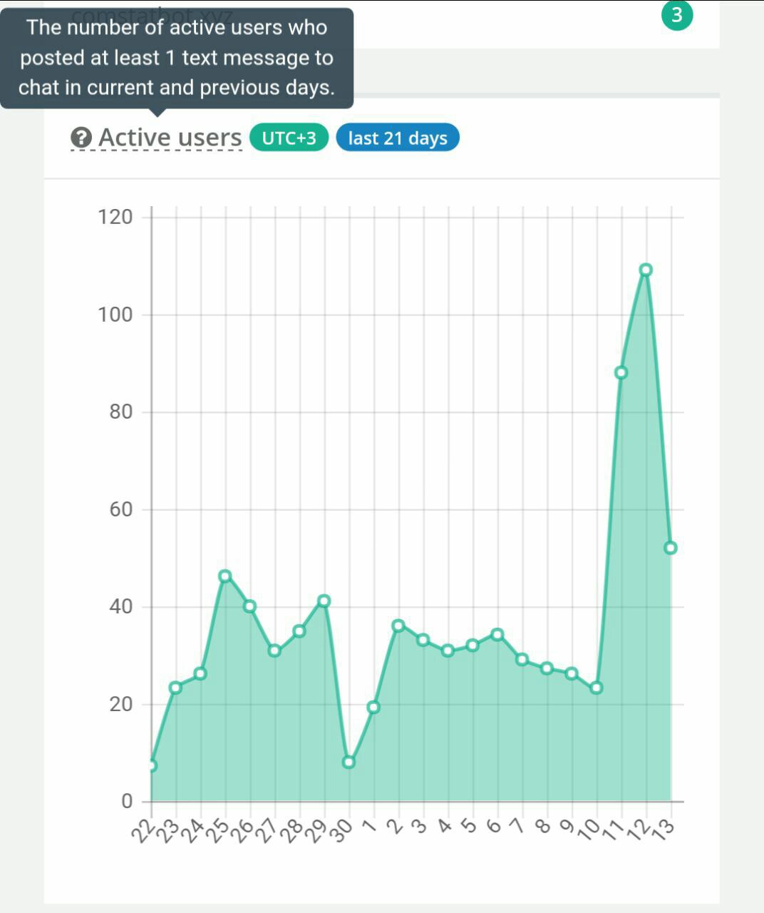Select the data point for day 5
Image resolution: width=764 pixels, height=913 pixels.
tap(473, 645)
